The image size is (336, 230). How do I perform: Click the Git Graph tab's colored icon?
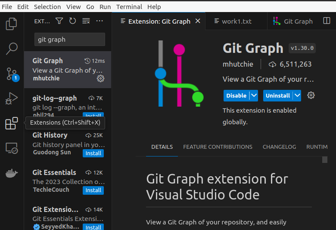[x=277, y=21]
